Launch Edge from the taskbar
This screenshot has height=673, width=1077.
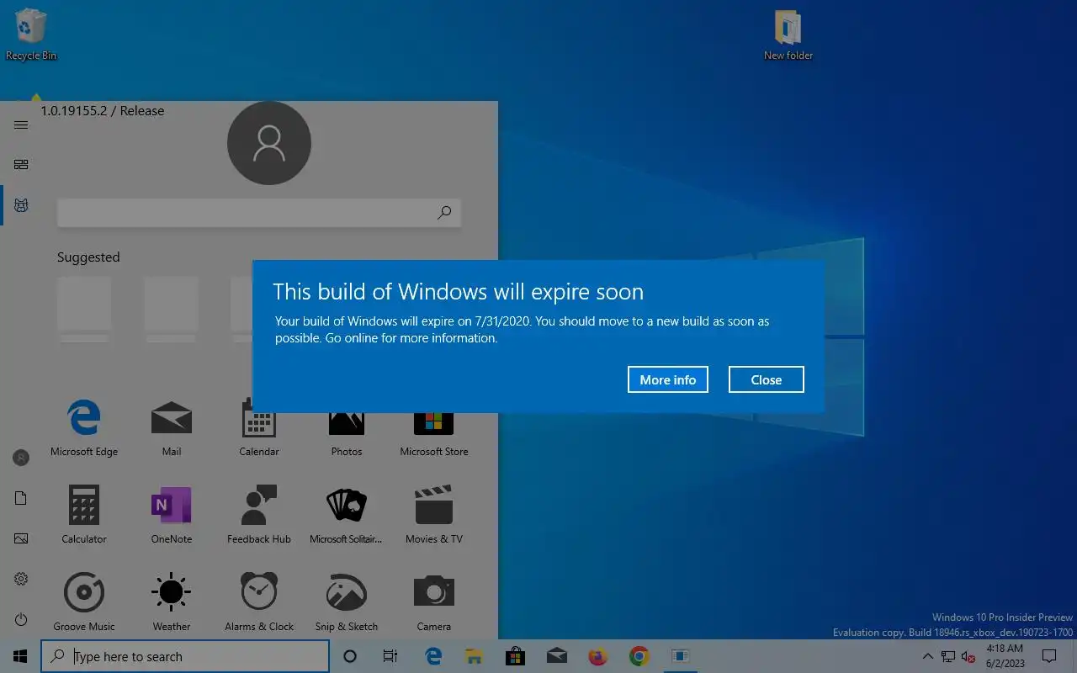click(433, 656)
